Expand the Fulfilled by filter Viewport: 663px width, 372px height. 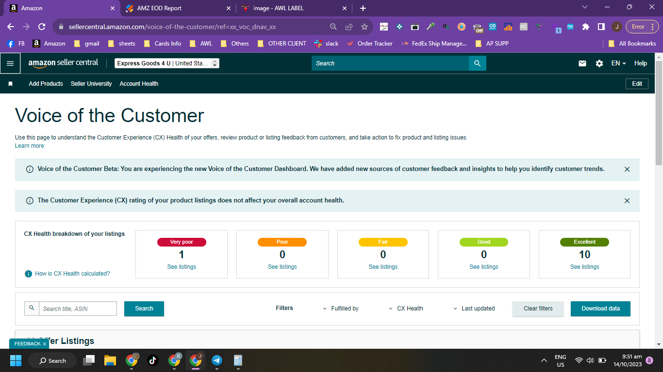(340, 309)
